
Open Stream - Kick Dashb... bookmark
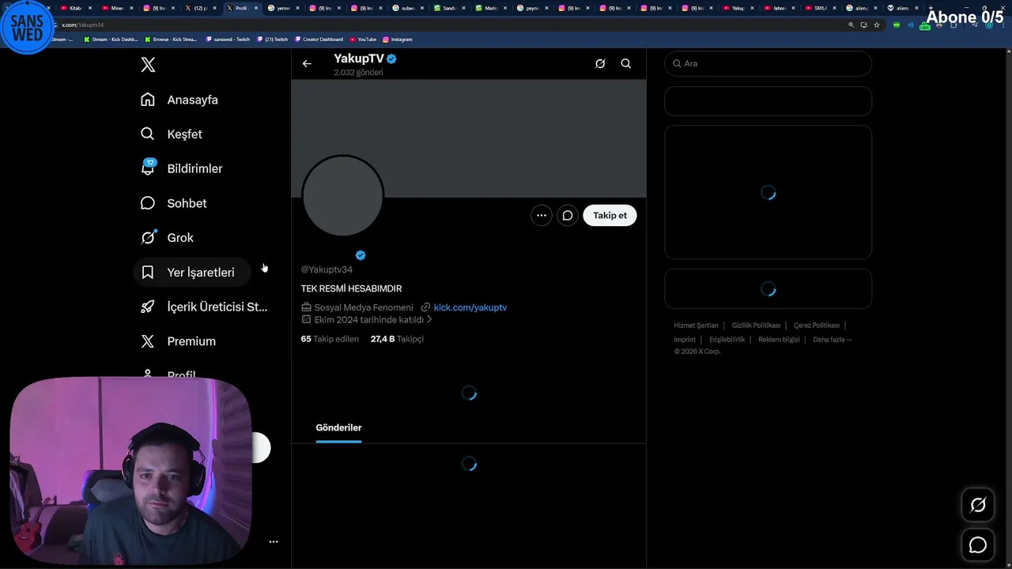coord(111,39)
